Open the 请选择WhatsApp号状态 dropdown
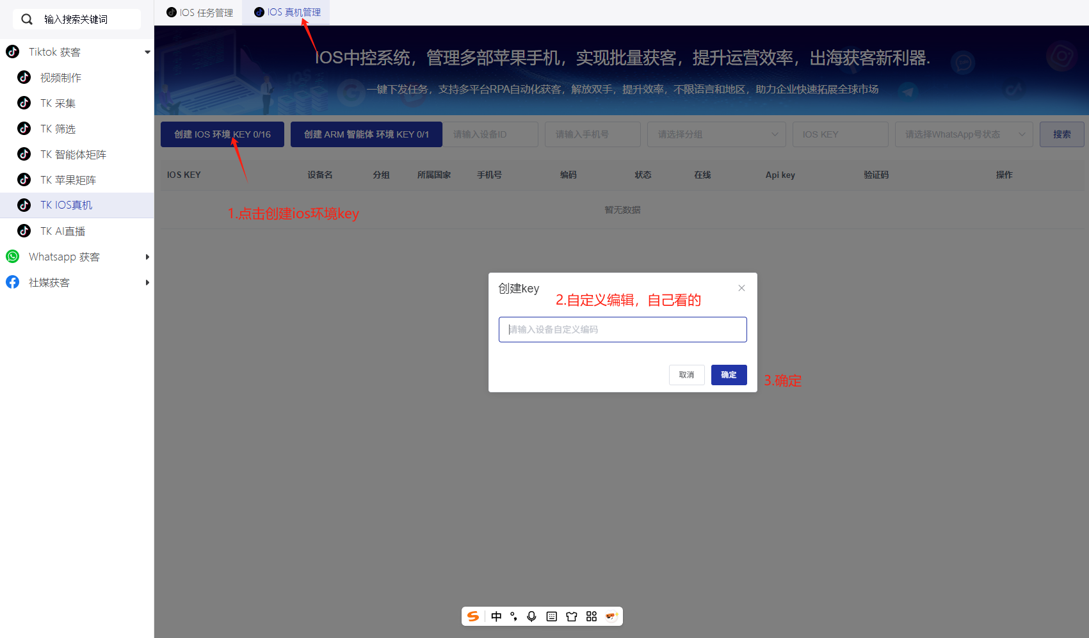 tap(963, 134)
